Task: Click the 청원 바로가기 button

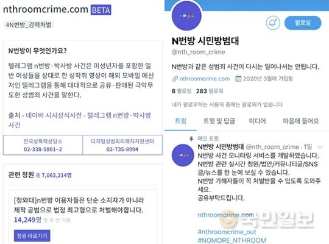Action: 32,236
